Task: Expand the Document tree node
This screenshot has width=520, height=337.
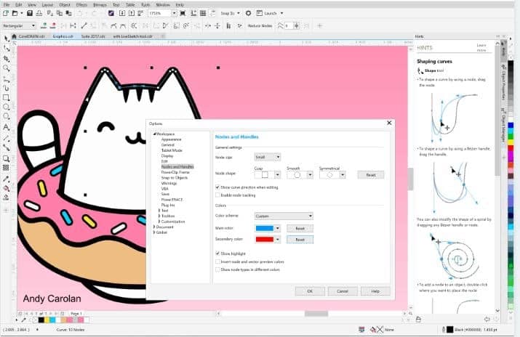Action: coord(154,227)
